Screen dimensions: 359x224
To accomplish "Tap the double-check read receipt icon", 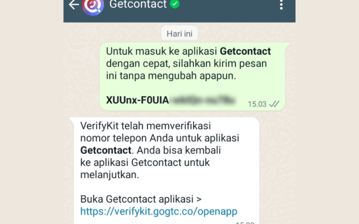I will point(274,104).
